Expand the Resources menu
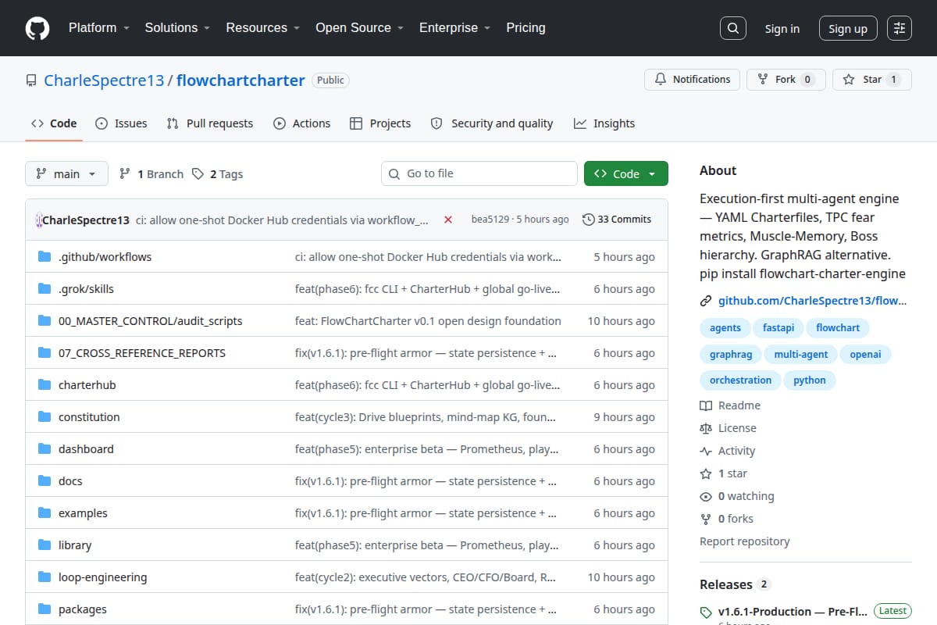The width and height of the screenshot is (937, 625). coord(263,27)
